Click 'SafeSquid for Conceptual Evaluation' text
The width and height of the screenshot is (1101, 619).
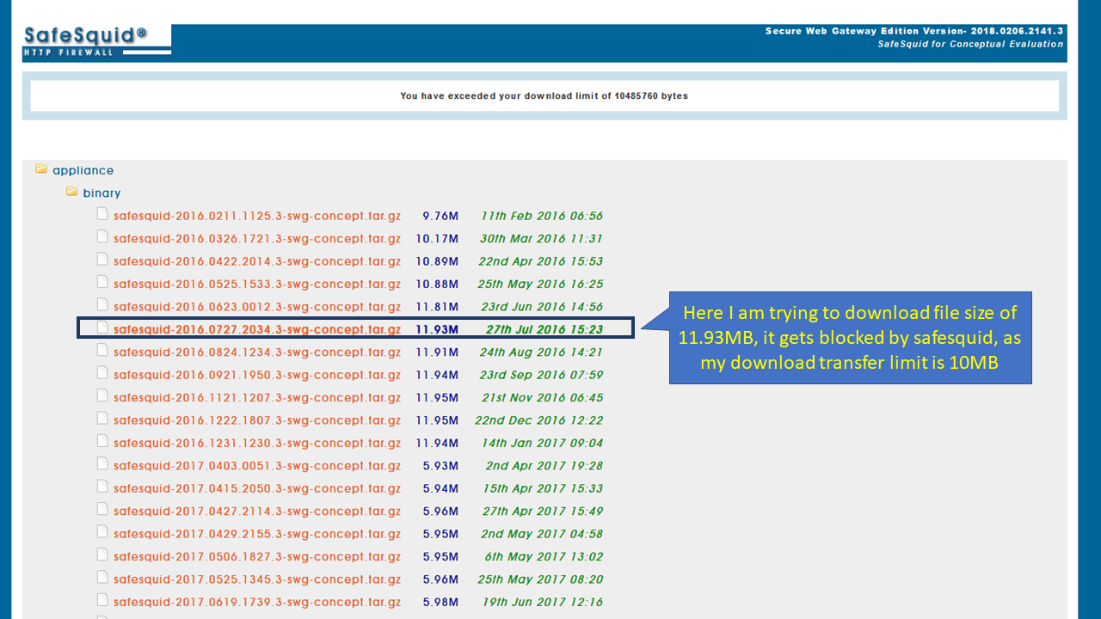pos(970,44)
